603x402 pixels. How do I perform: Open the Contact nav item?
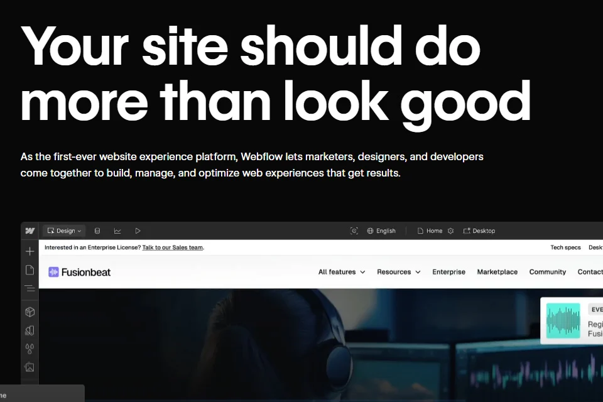click(x=590, y=272)
